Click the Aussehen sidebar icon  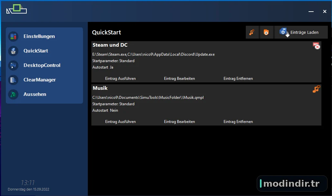tap(13, 94)
